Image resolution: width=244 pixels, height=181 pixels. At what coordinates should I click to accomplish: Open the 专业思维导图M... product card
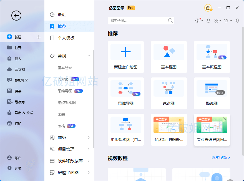click(212, 130)
